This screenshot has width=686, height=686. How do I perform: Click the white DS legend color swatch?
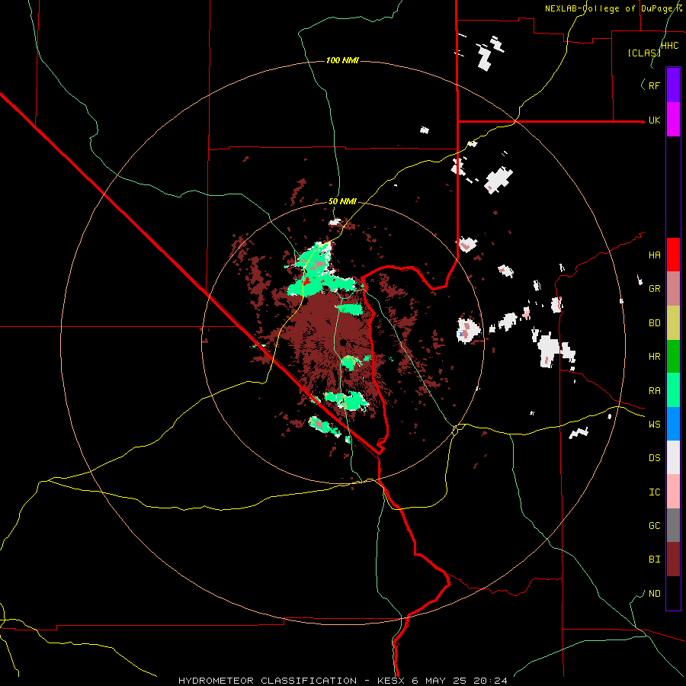(673, 457)
